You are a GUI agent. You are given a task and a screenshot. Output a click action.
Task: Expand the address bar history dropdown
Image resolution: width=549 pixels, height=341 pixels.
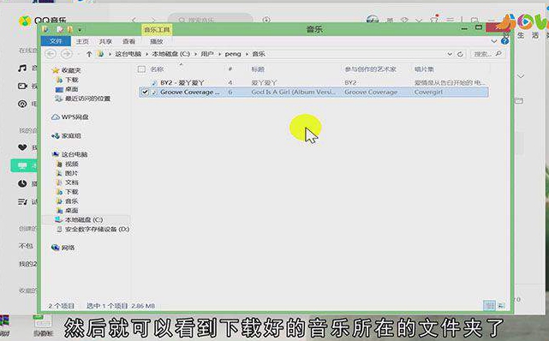(450, 54)
